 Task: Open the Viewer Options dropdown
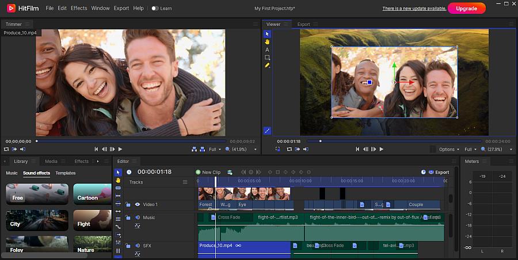coord(449,149)
